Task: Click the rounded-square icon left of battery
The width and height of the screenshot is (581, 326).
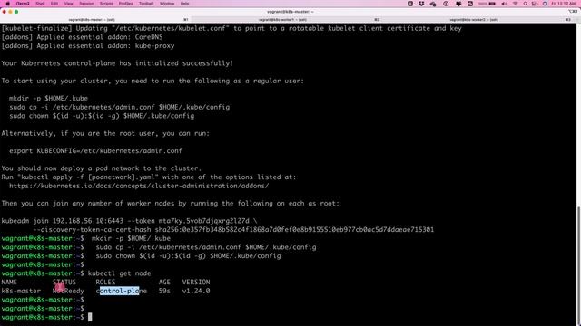Action: click(470, 4)
